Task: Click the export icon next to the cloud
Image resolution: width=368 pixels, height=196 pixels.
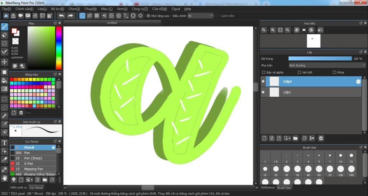Action: point(13,16)
